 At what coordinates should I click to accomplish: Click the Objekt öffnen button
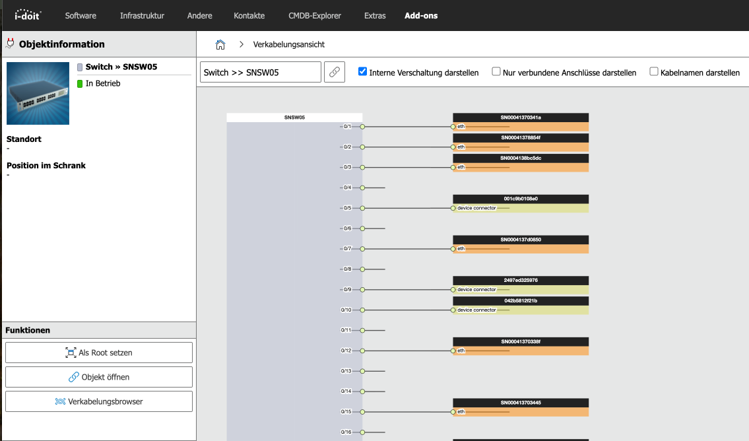[x=99, y=377]
